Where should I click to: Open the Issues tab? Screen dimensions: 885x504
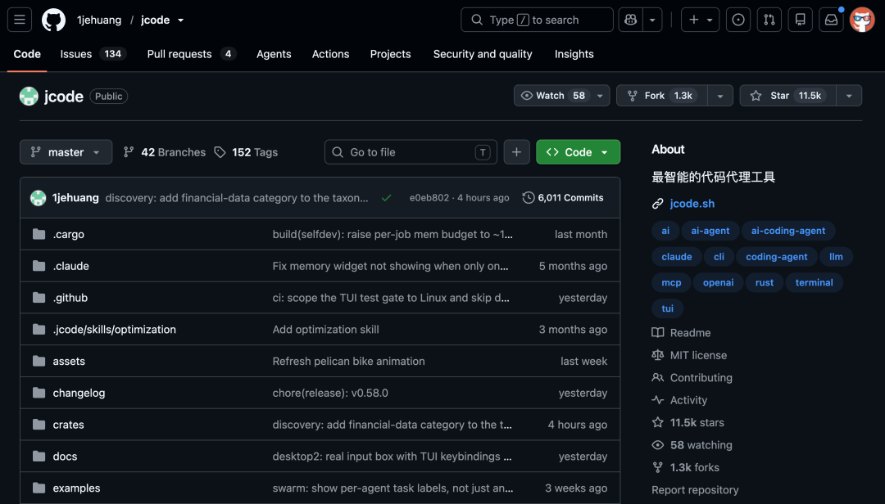pos(93,54)
